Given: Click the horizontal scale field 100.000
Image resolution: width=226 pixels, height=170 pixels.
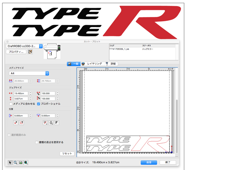Looking at the screenshot, I should (48, 93).
